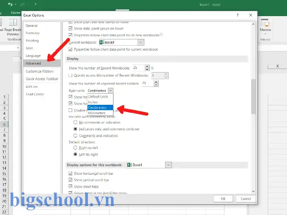Select Right-to-left default direction
The height and width of the screenshot is (215, 287).
75,148
